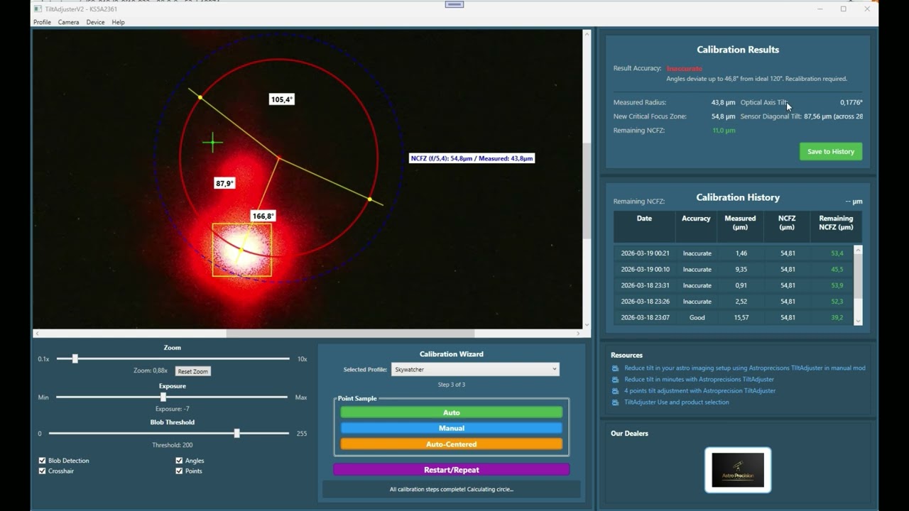Image resolution: width=909 pixels, height=511 pixels.
Task: Click the purple Restart/Repeat button
Action: (452, 470)
